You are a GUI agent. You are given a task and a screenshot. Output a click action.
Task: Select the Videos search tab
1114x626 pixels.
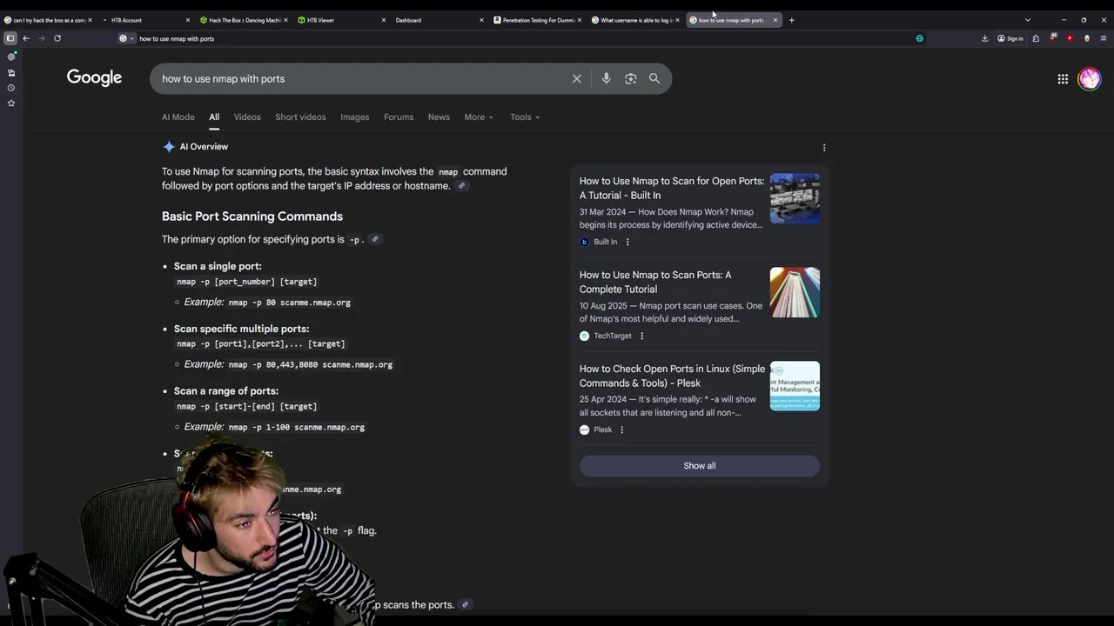247,117
